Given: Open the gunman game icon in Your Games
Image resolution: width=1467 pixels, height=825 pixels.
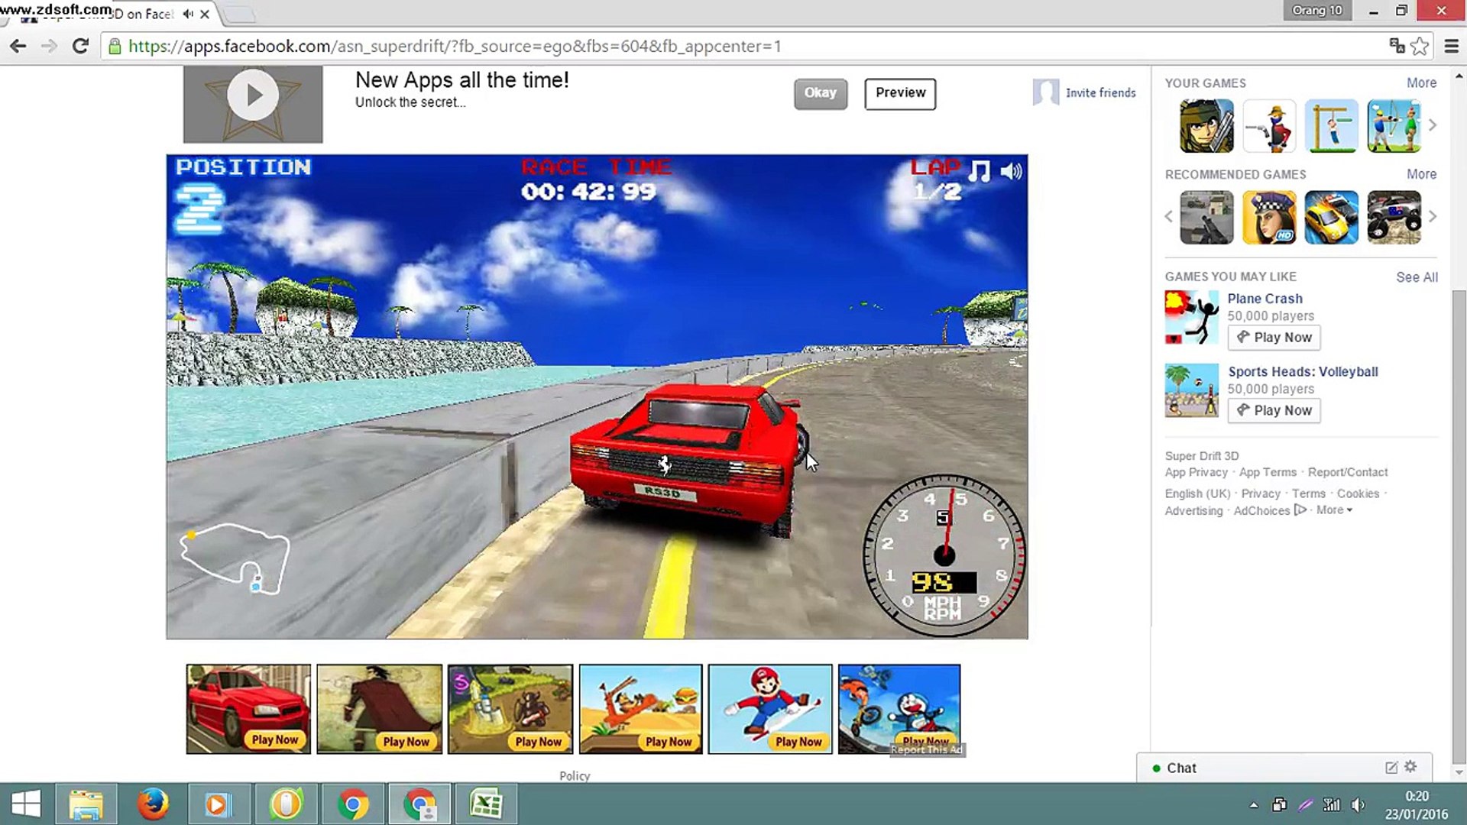Looking at the screenshot, I should (x=1269, y=125).
